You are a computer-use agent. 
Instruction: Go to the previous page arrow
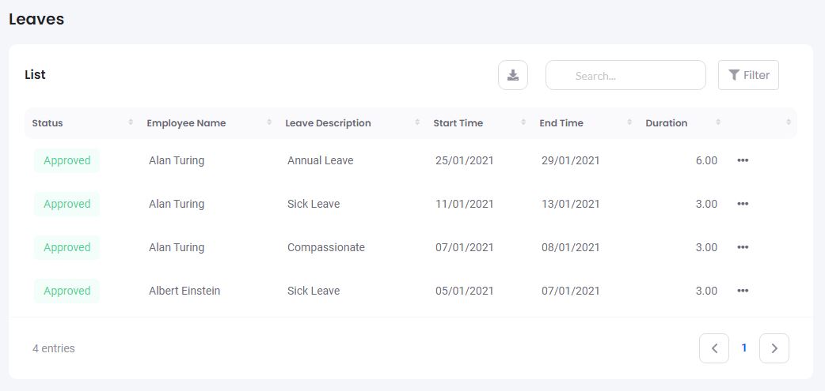714,348
